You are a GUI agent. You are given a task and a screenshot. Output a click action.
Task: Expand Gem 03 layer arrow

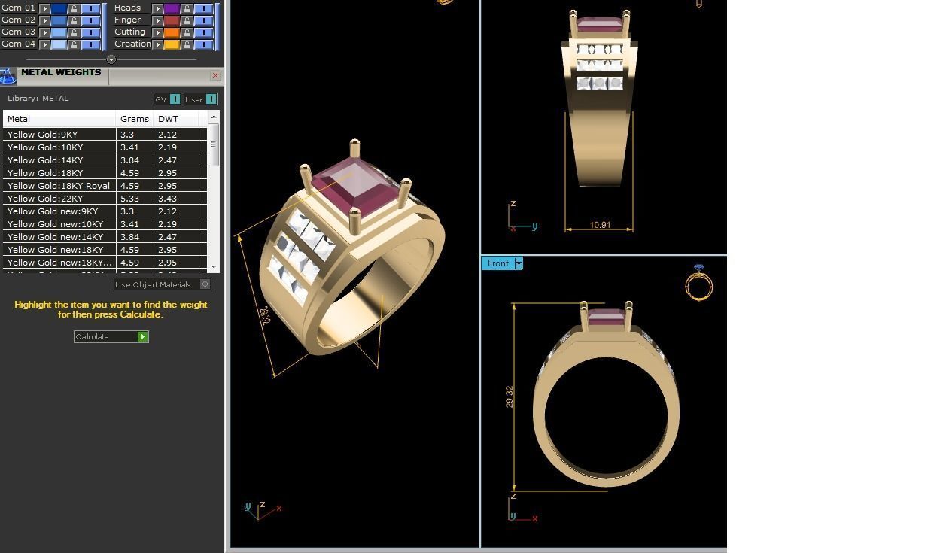pyautogui.click(x=45, y=32)
